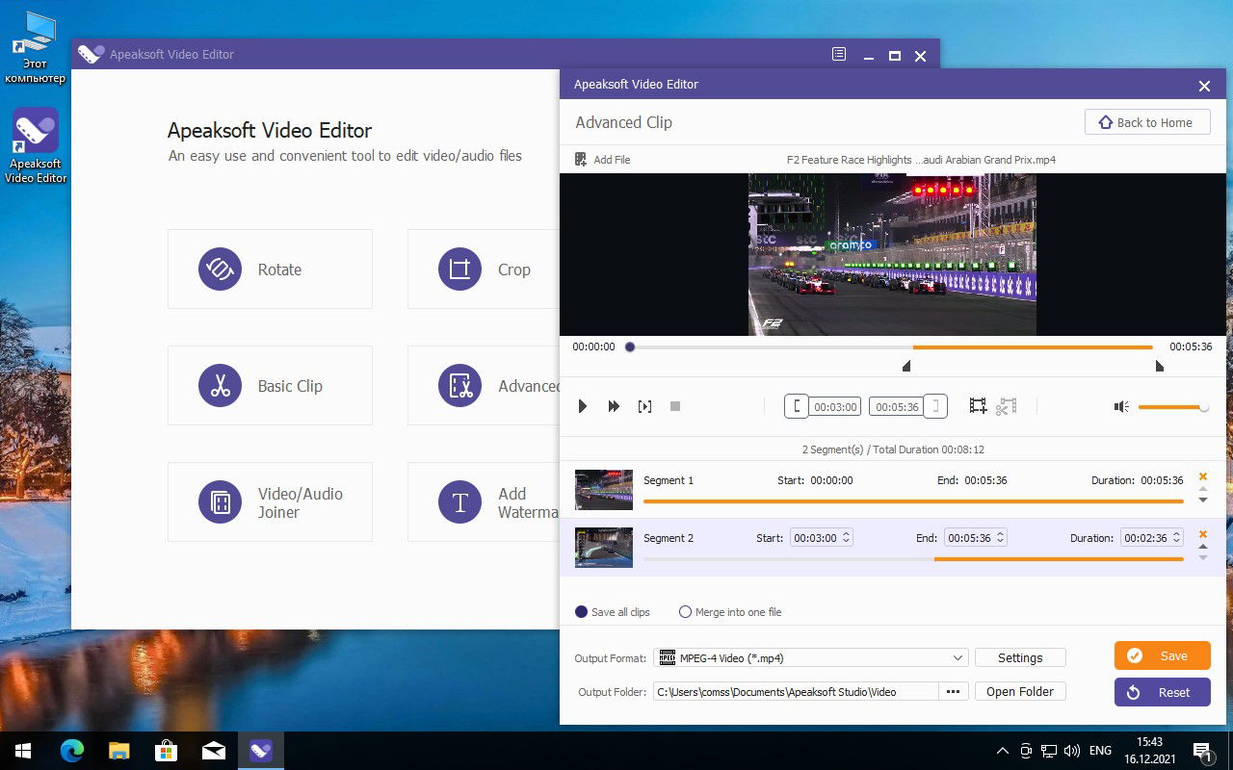Select the Save all clips option
This screenshot has width=1233, height=770.
point(581,611)
